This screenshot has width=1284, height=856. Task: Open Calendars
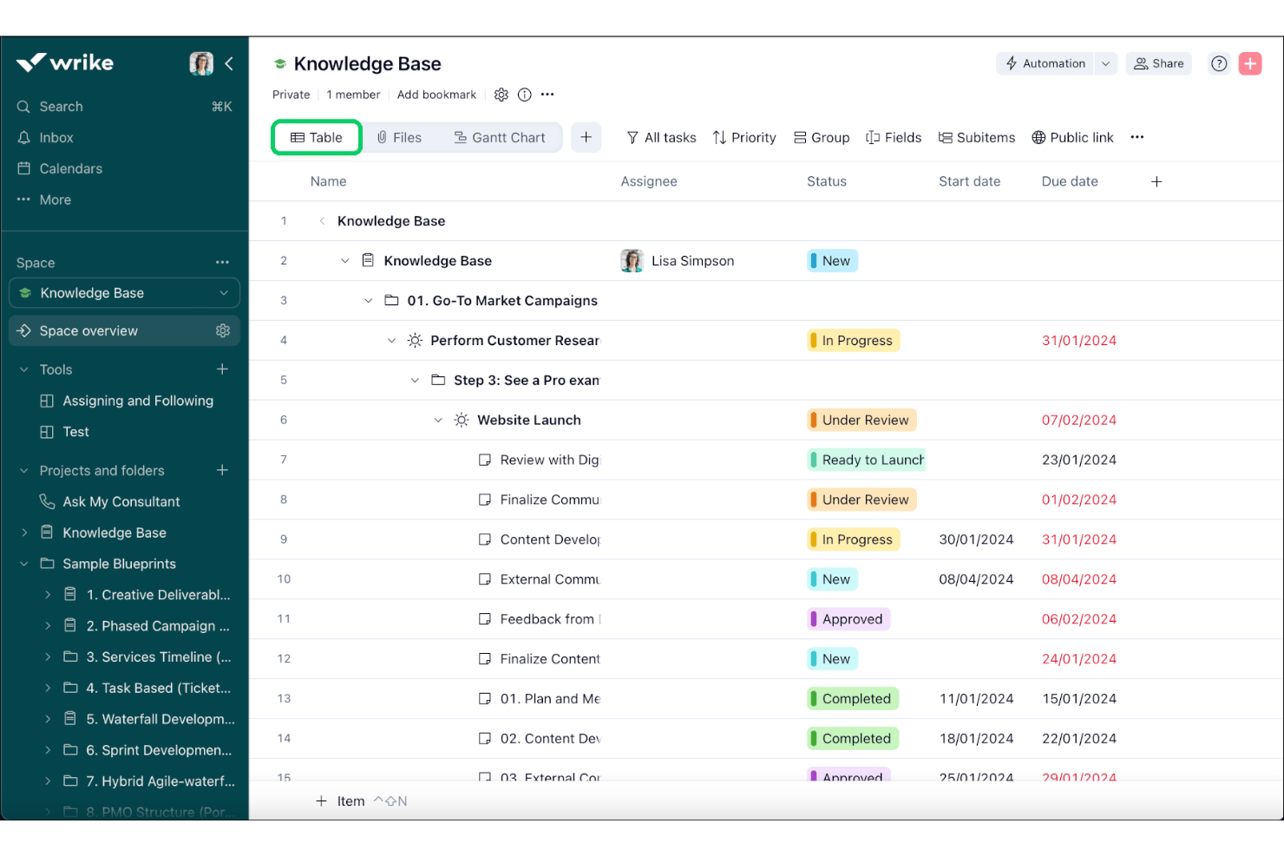click(70, 169)
